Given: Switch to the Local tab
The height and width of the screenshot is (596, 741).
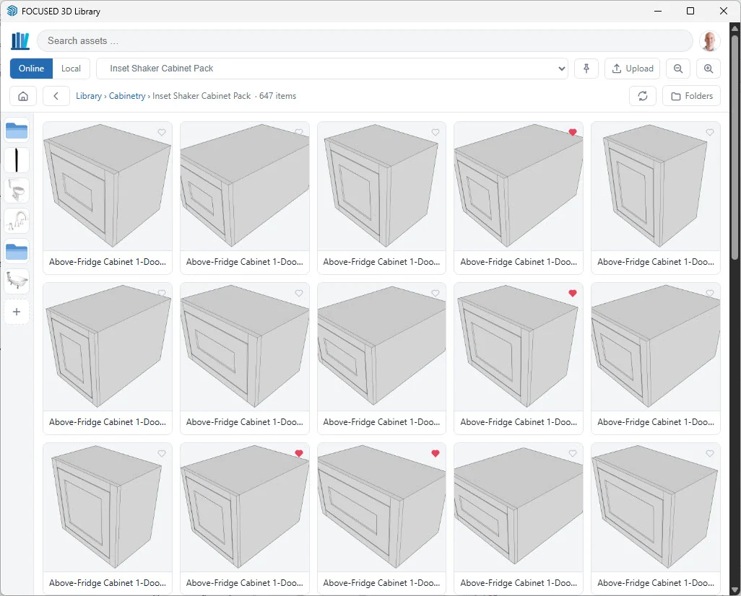Looking at the screenshot, I should point(71,69).
